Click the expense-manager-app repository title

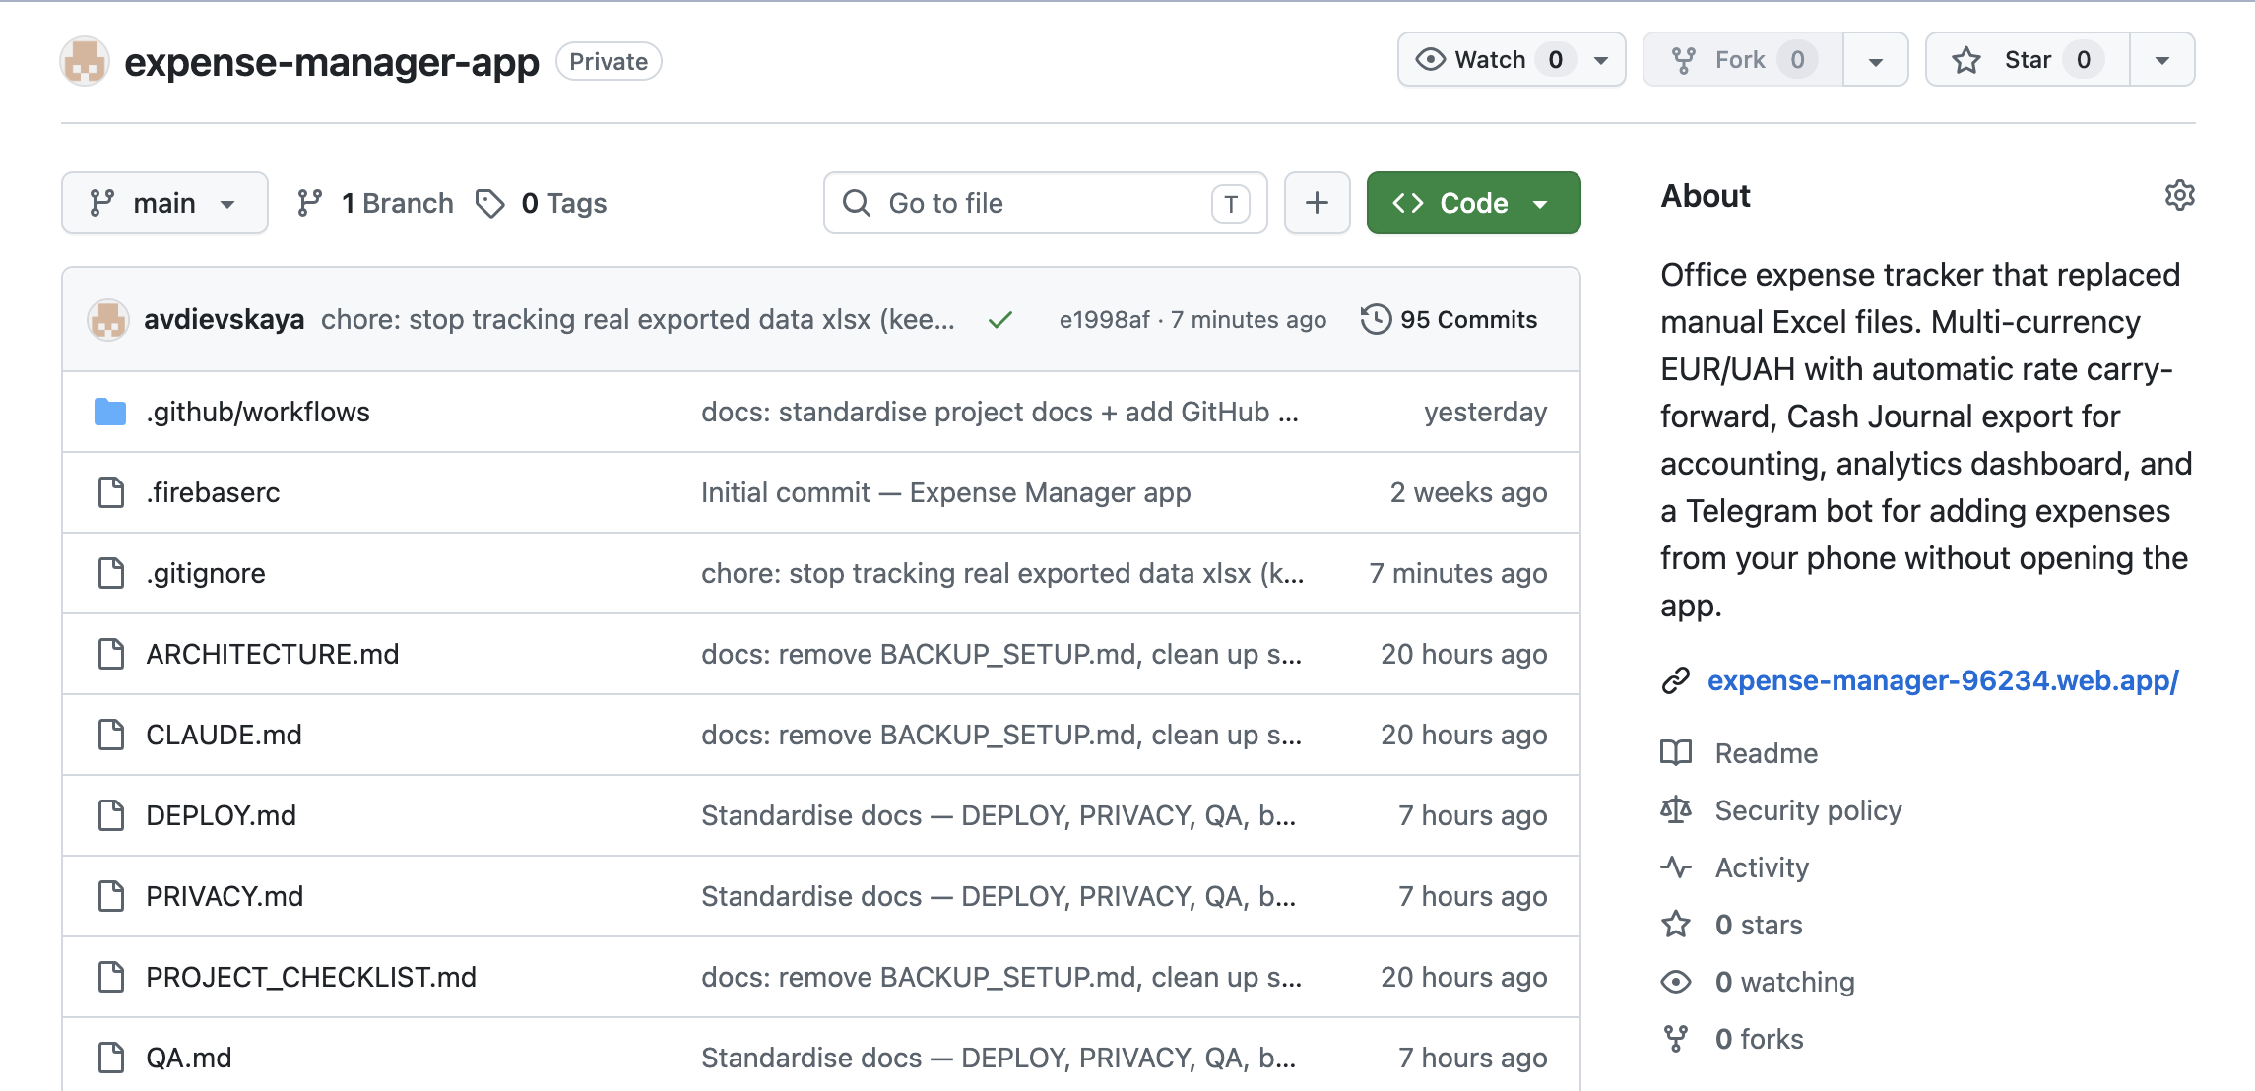tap(332, 62)
